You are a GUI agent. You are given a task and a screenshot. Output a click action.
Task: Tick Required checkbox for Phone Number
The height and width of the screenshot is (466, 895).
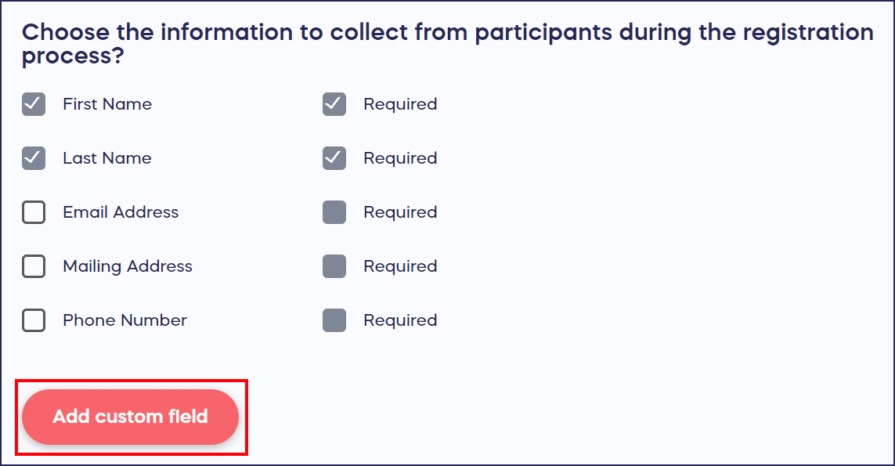pos(334,320)
